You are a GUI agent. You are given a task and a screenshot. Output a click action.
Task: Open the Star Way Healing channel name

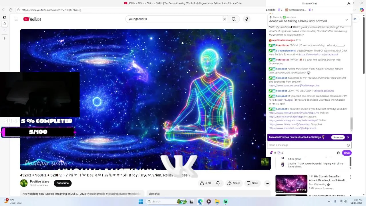[x=318, y=185]
